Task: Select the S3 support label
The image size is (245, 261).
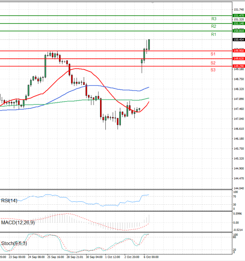Action: click(213, 70)
